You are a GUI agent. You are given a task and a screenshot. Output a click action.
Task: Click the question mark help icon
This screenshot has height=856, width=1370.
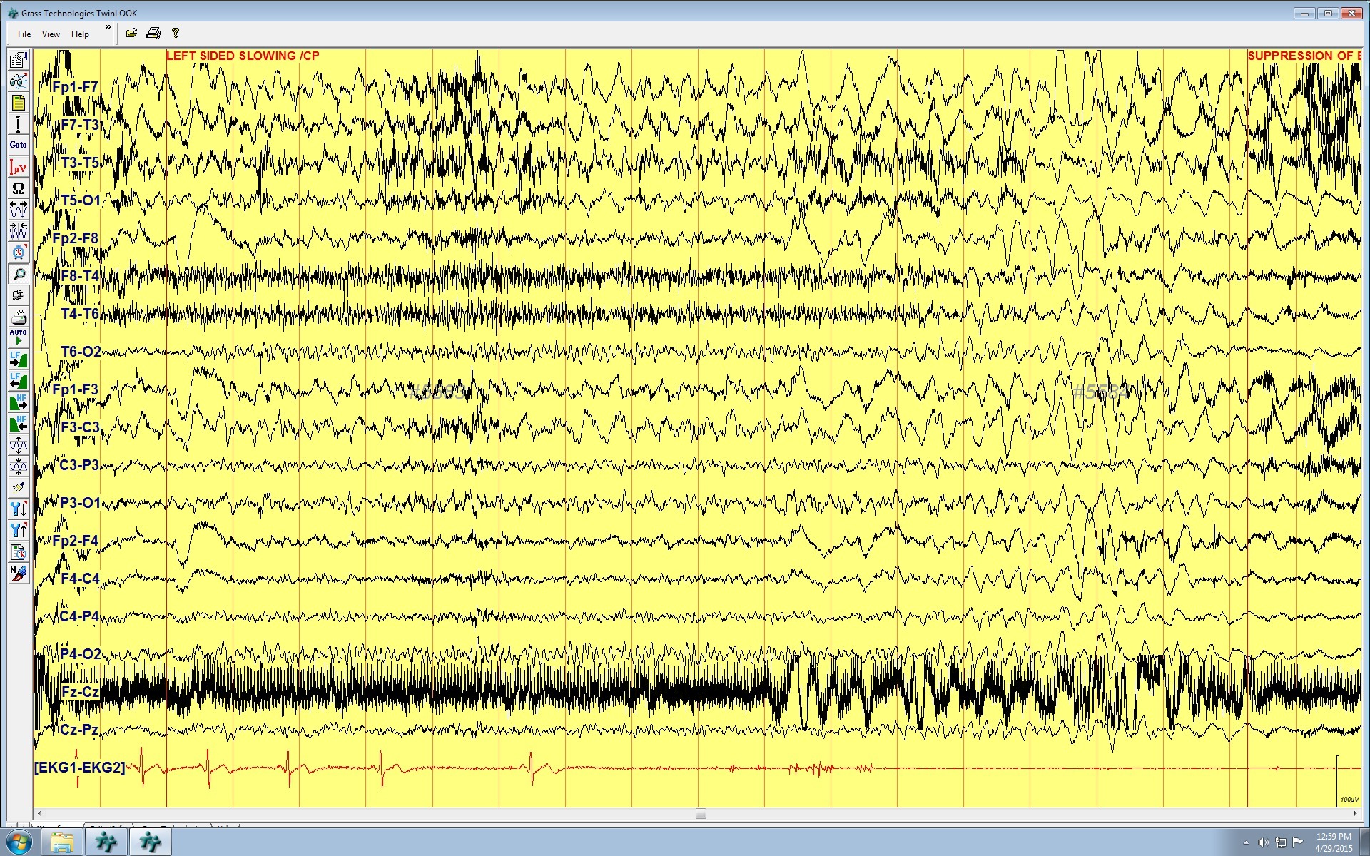(x=176, y=33)
